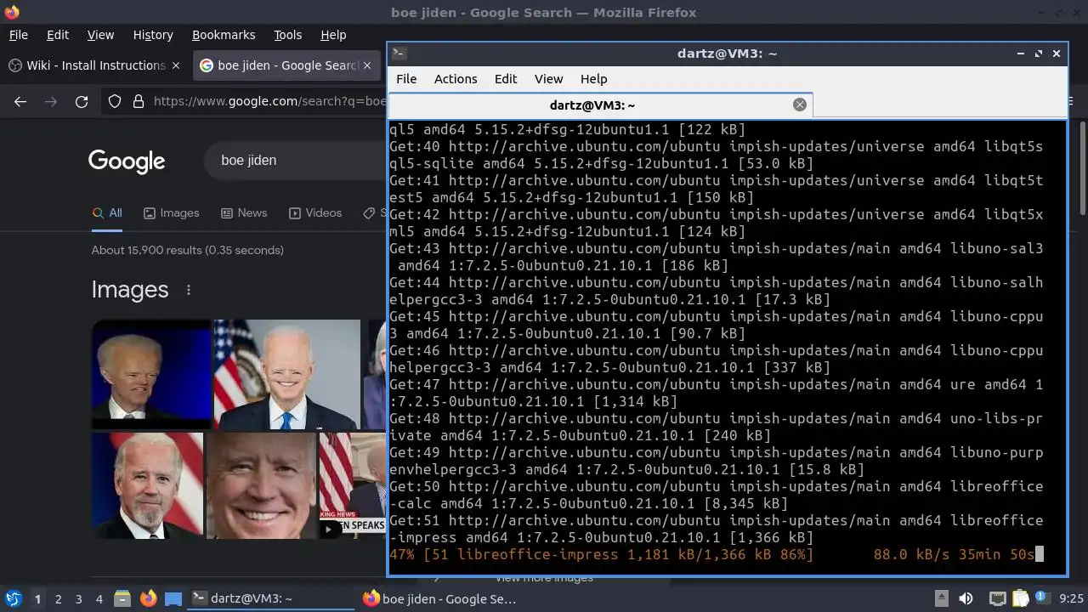
Task: Select the boe jiden Google Search tab
Action: click(x=286, y=65)
